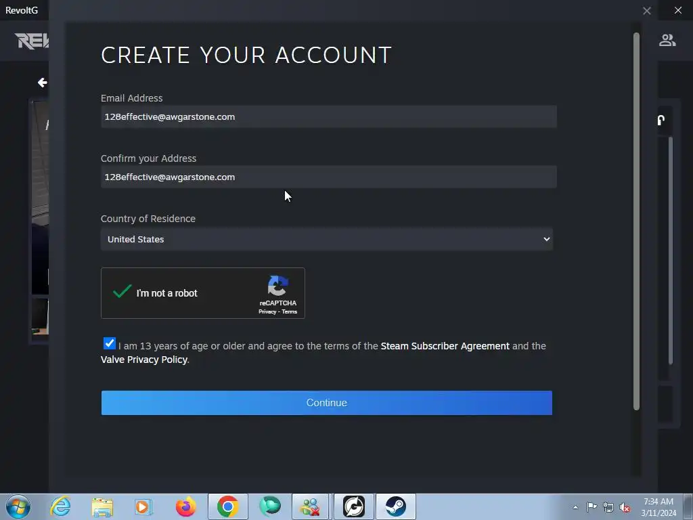
Task: Switch to RevoltG app in taskbar
Action: click(x=353, y=506)
